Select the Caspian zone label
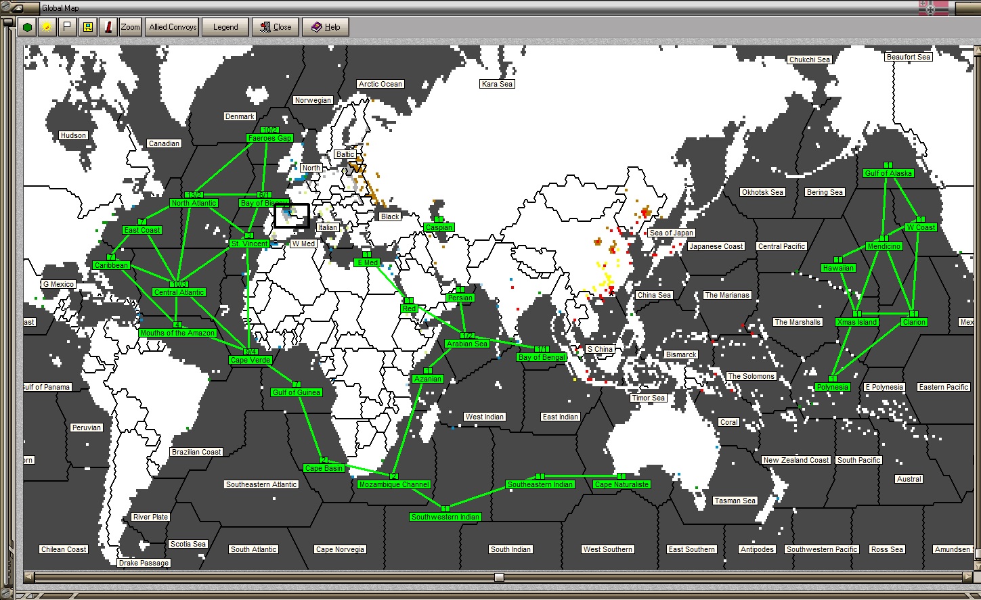The image size is (981, 600). pos(439,227)
